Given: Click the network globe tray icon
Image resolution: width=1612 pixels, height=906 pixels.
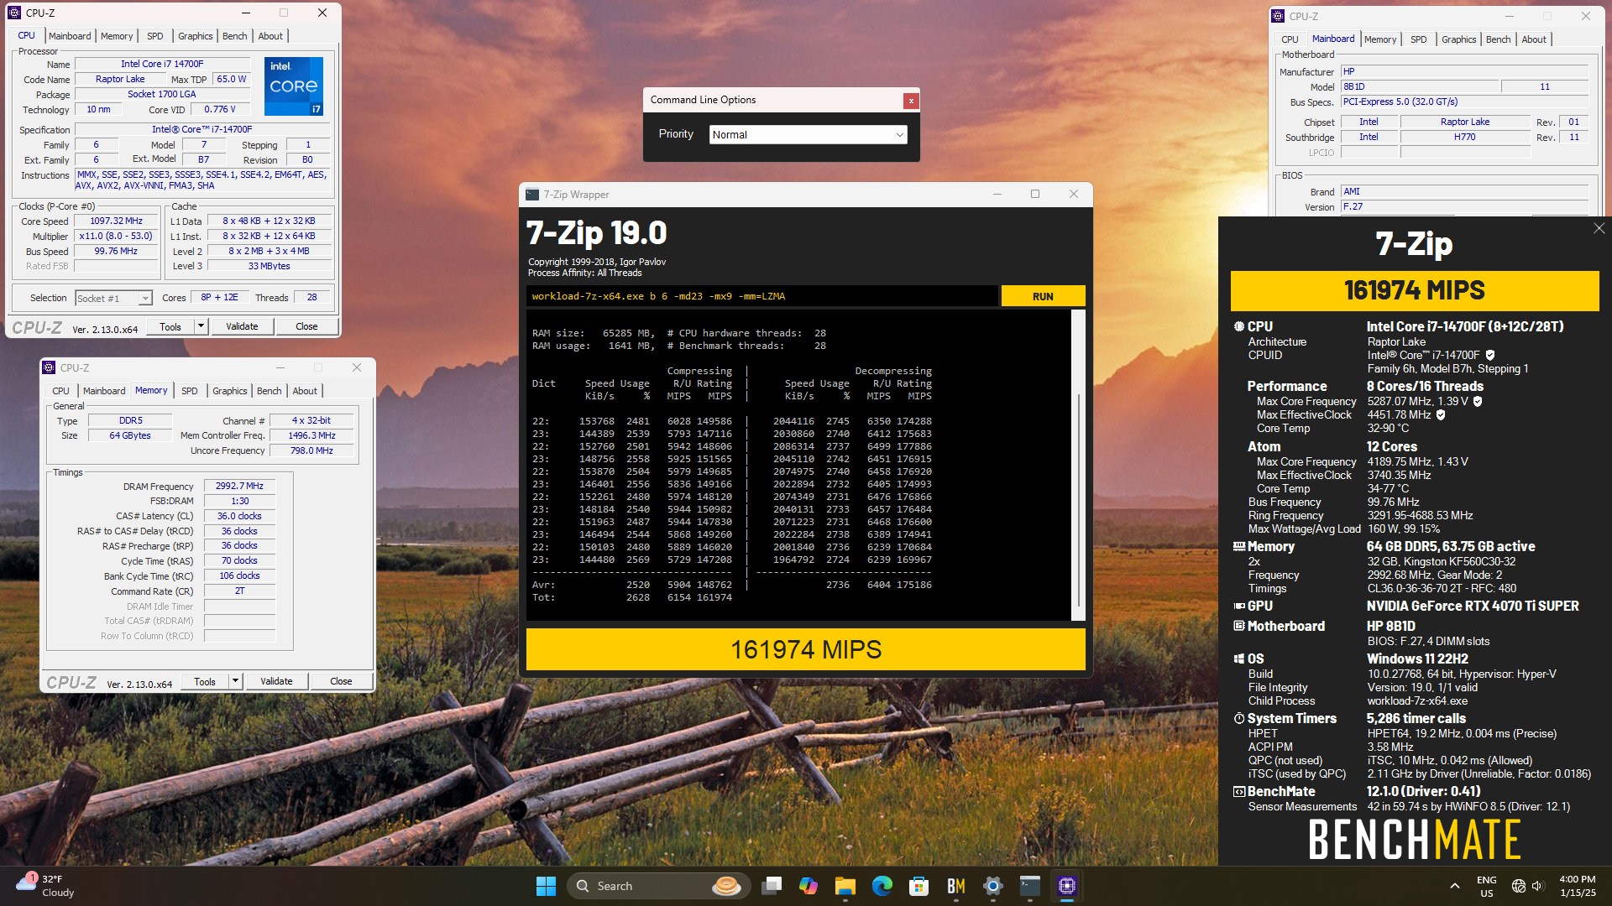Looking at the screenshot, I should point(1518,886).
